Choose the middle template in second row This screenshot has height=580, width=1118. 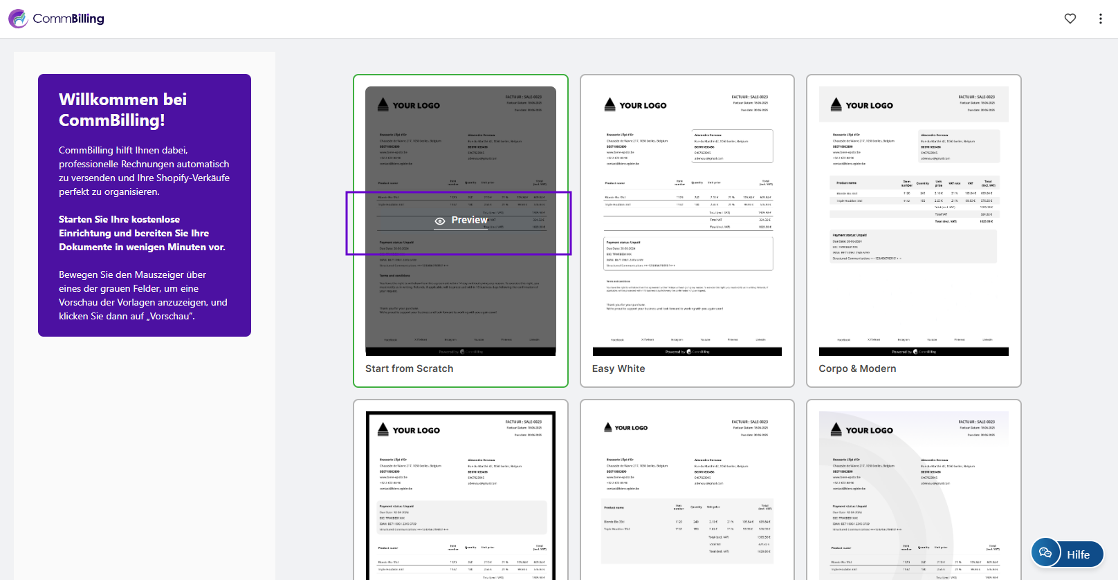pos(687,495)
